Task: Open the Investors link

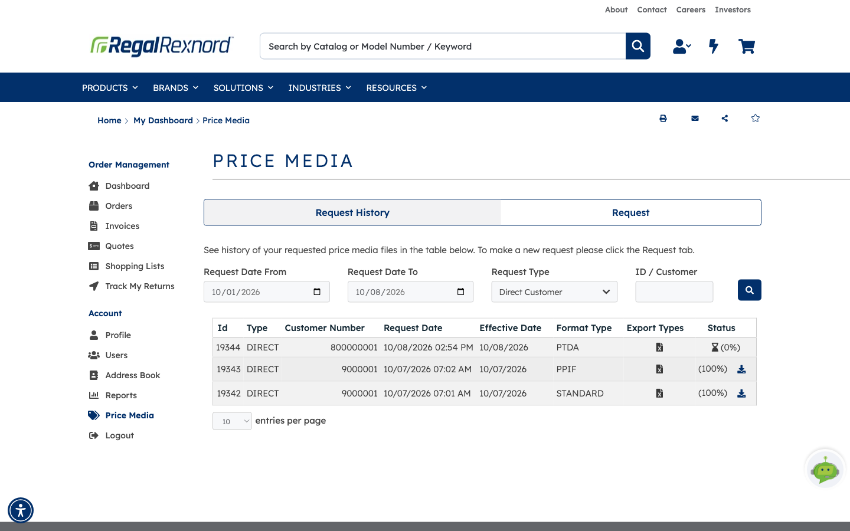Action: (x=733, y=9)
